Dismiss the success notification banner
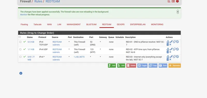The width and height of the screenshot is (207, 98). (x=178, y=12)
